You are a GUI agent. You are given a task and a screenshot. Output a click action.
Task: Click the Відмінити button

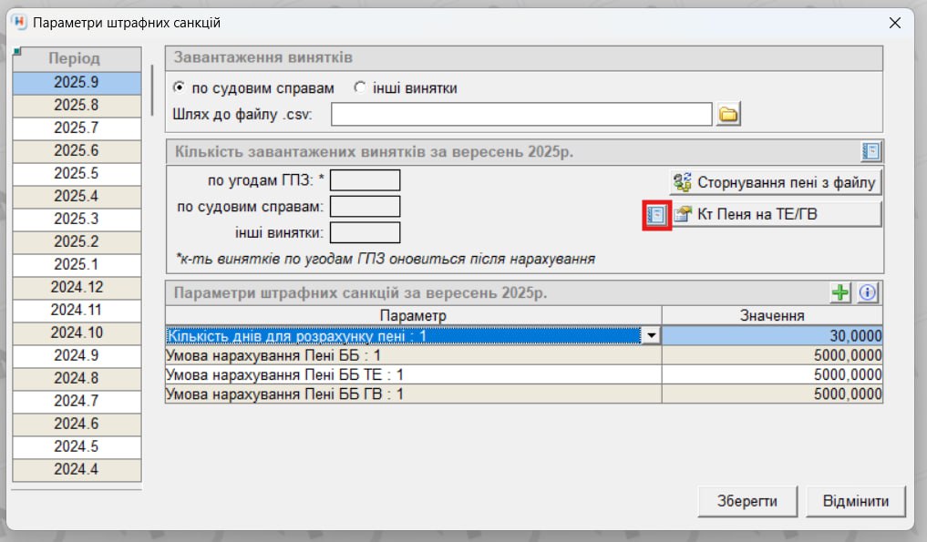pos(851,501)
